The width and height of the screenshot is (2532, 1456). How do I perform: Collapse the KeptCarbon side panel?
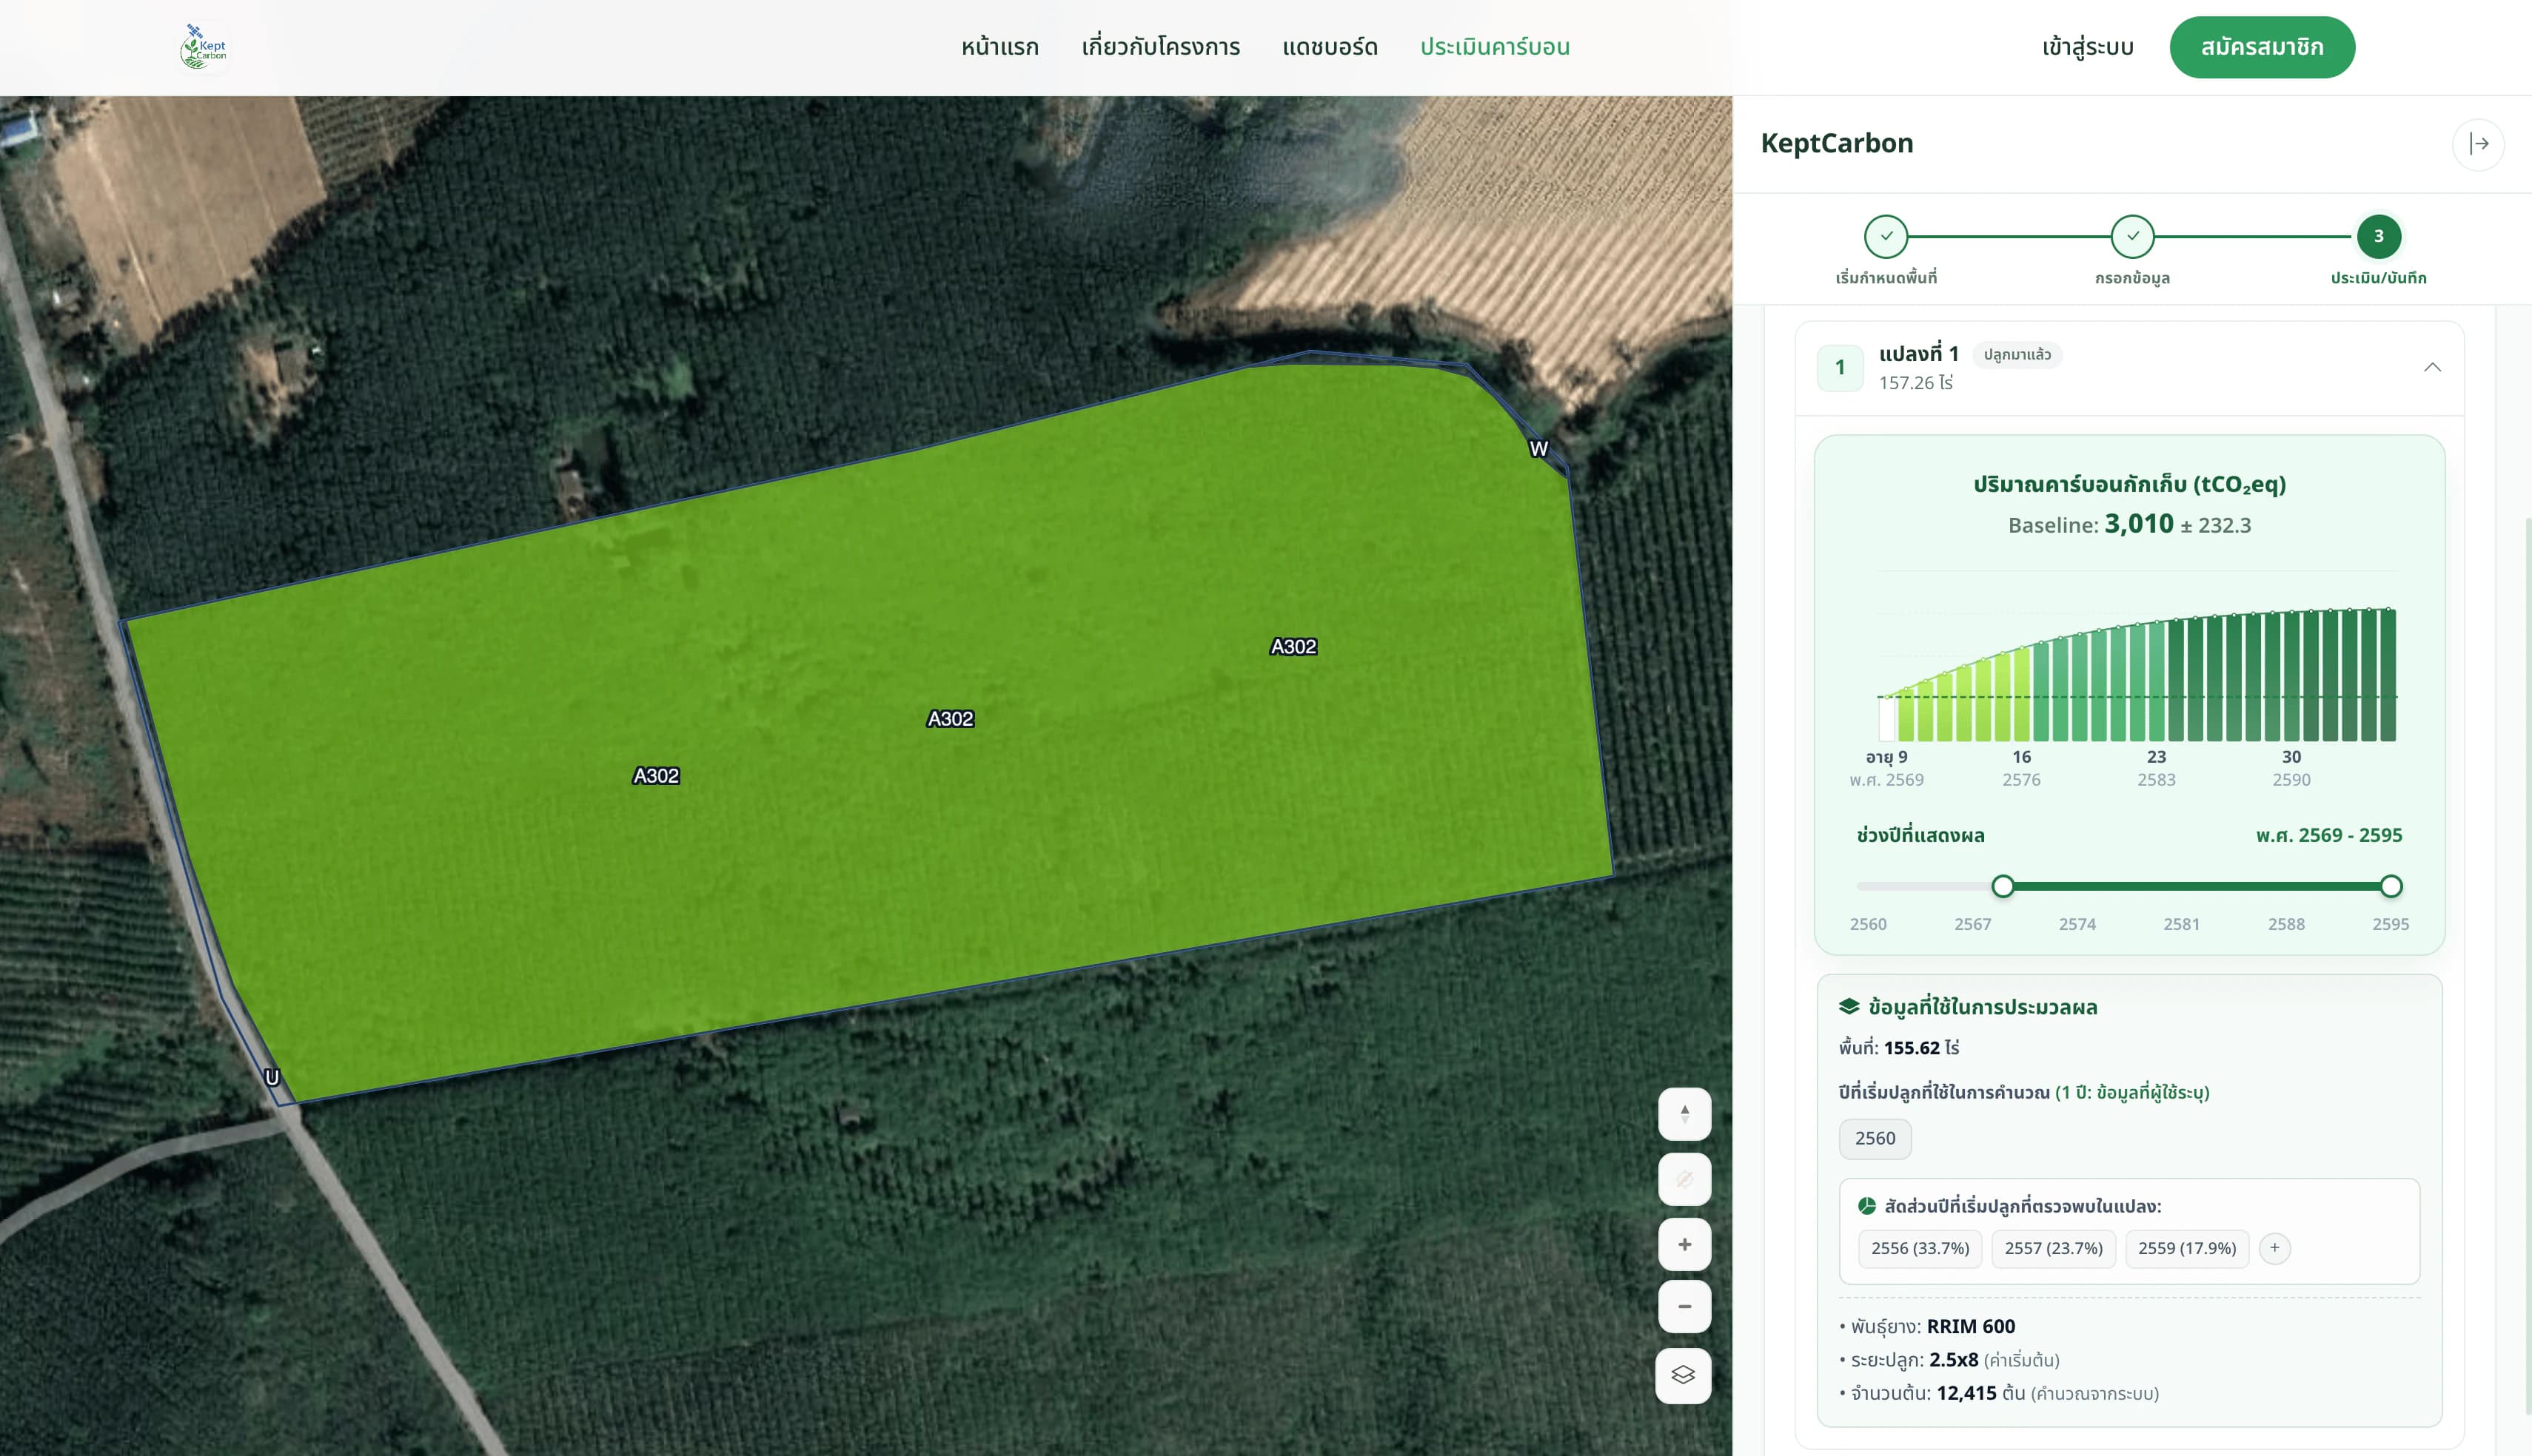click(x=2478, y=144)
